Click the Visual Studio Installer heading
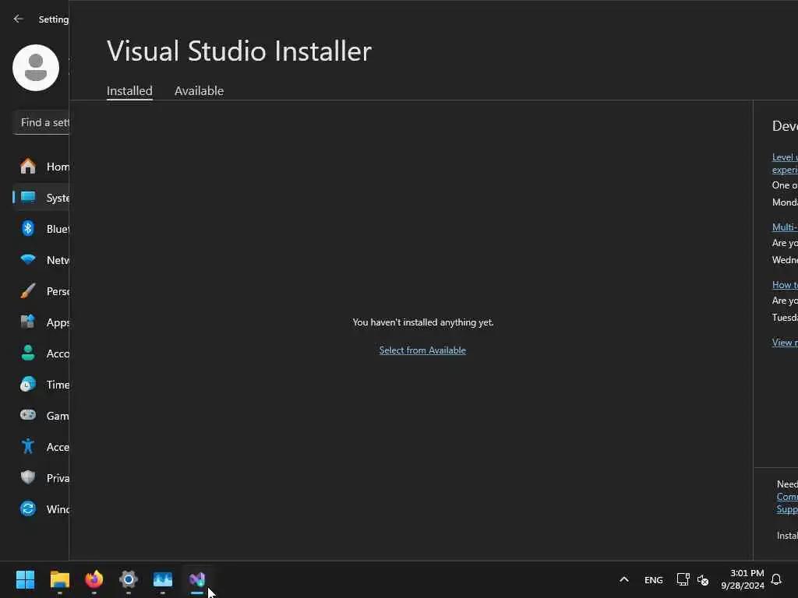 pos(239,51)
